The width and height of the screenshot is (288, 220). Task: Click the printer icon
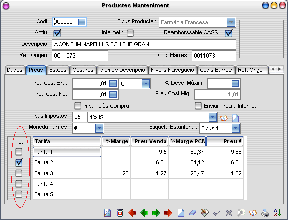pyautogui.click(x=265, y=213)
